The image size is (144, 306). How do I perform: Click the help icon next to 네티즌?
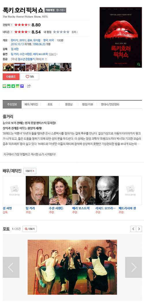pyautogui.click(x=12, y=32)
